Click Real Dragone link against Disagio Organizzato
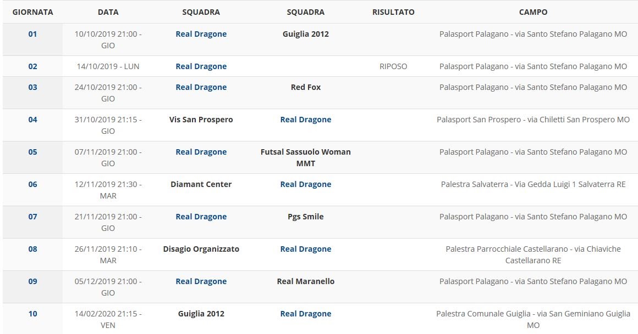Image resolution: width=638 pixels, height=334 pixels. click(x=306, y=249)
